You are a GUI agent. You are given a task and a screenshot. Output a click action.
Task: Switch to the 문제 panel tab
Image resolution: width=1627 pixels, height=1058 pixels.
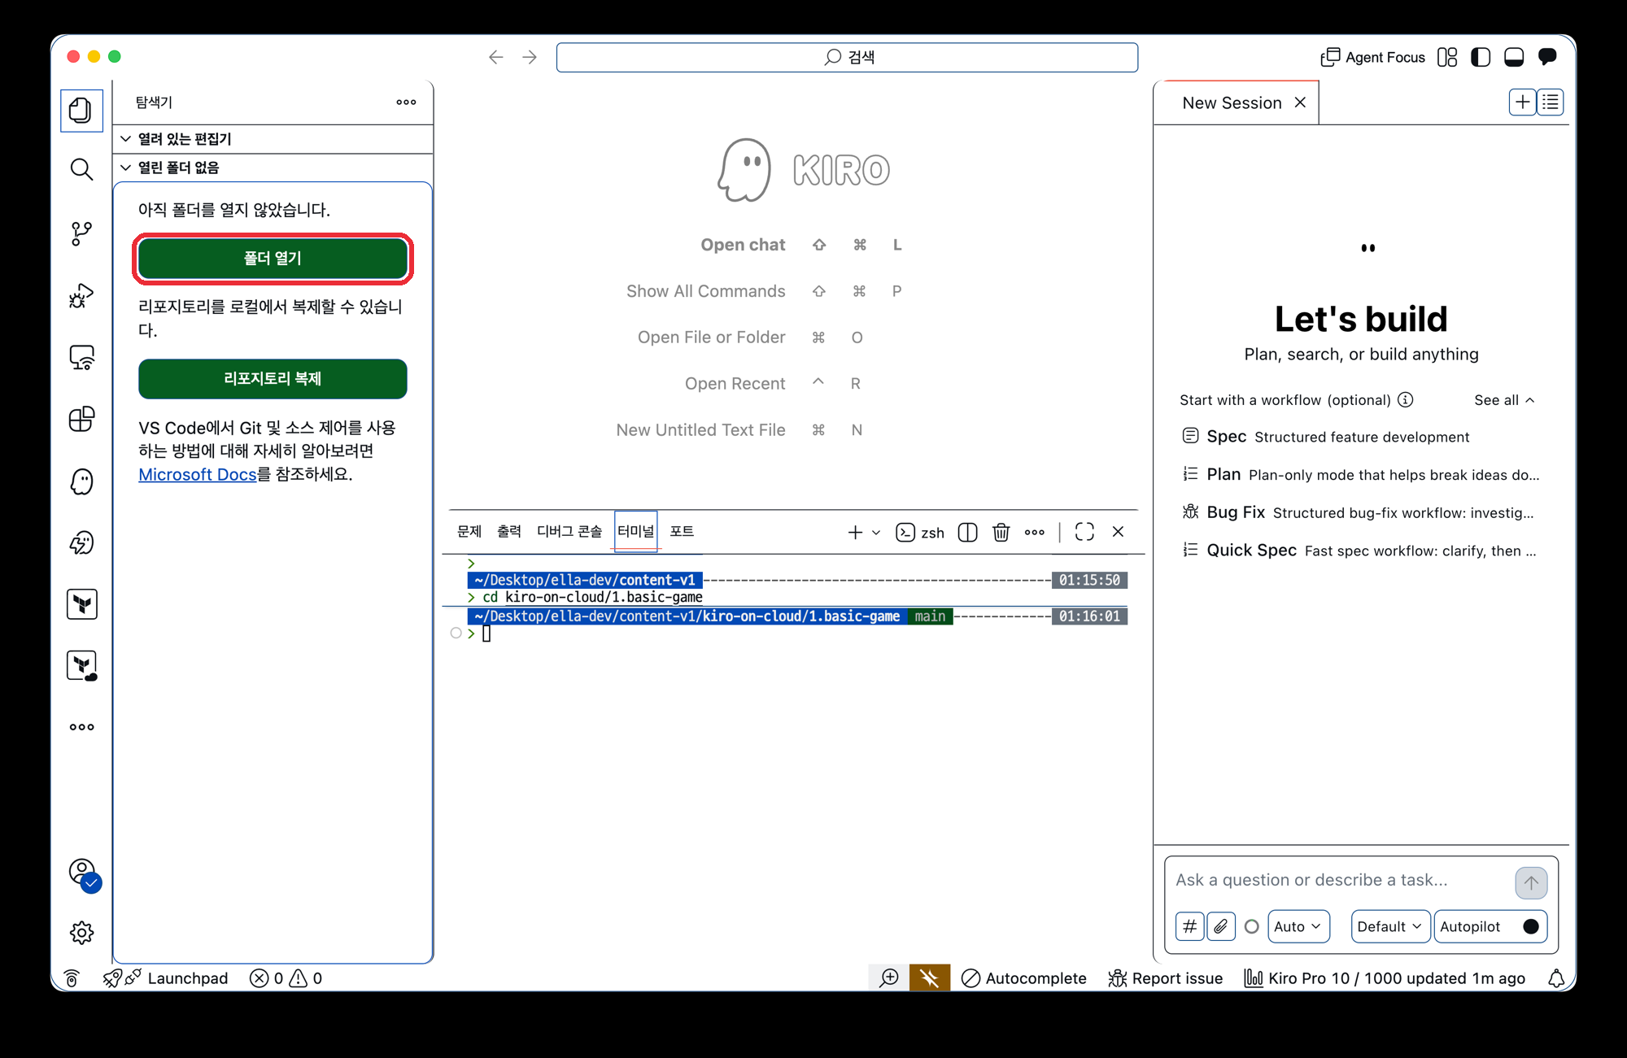pyautogui.click(x=469, y=532)
